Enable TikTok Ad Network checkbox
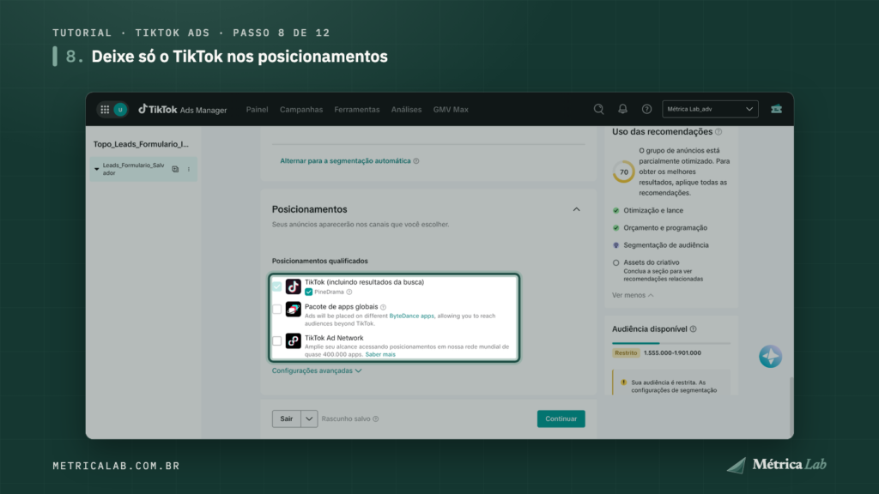This screenshot has width=879, height=494. tap(277, 340)
